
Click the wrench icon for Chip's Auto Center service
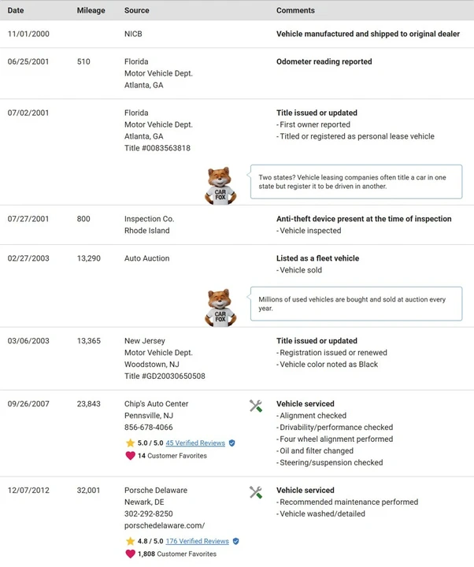[x=256, y=406]
